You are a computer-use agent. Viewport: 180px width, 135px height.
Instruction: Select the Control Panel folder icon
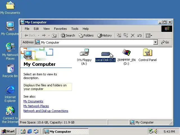click(x=147, y=52)
